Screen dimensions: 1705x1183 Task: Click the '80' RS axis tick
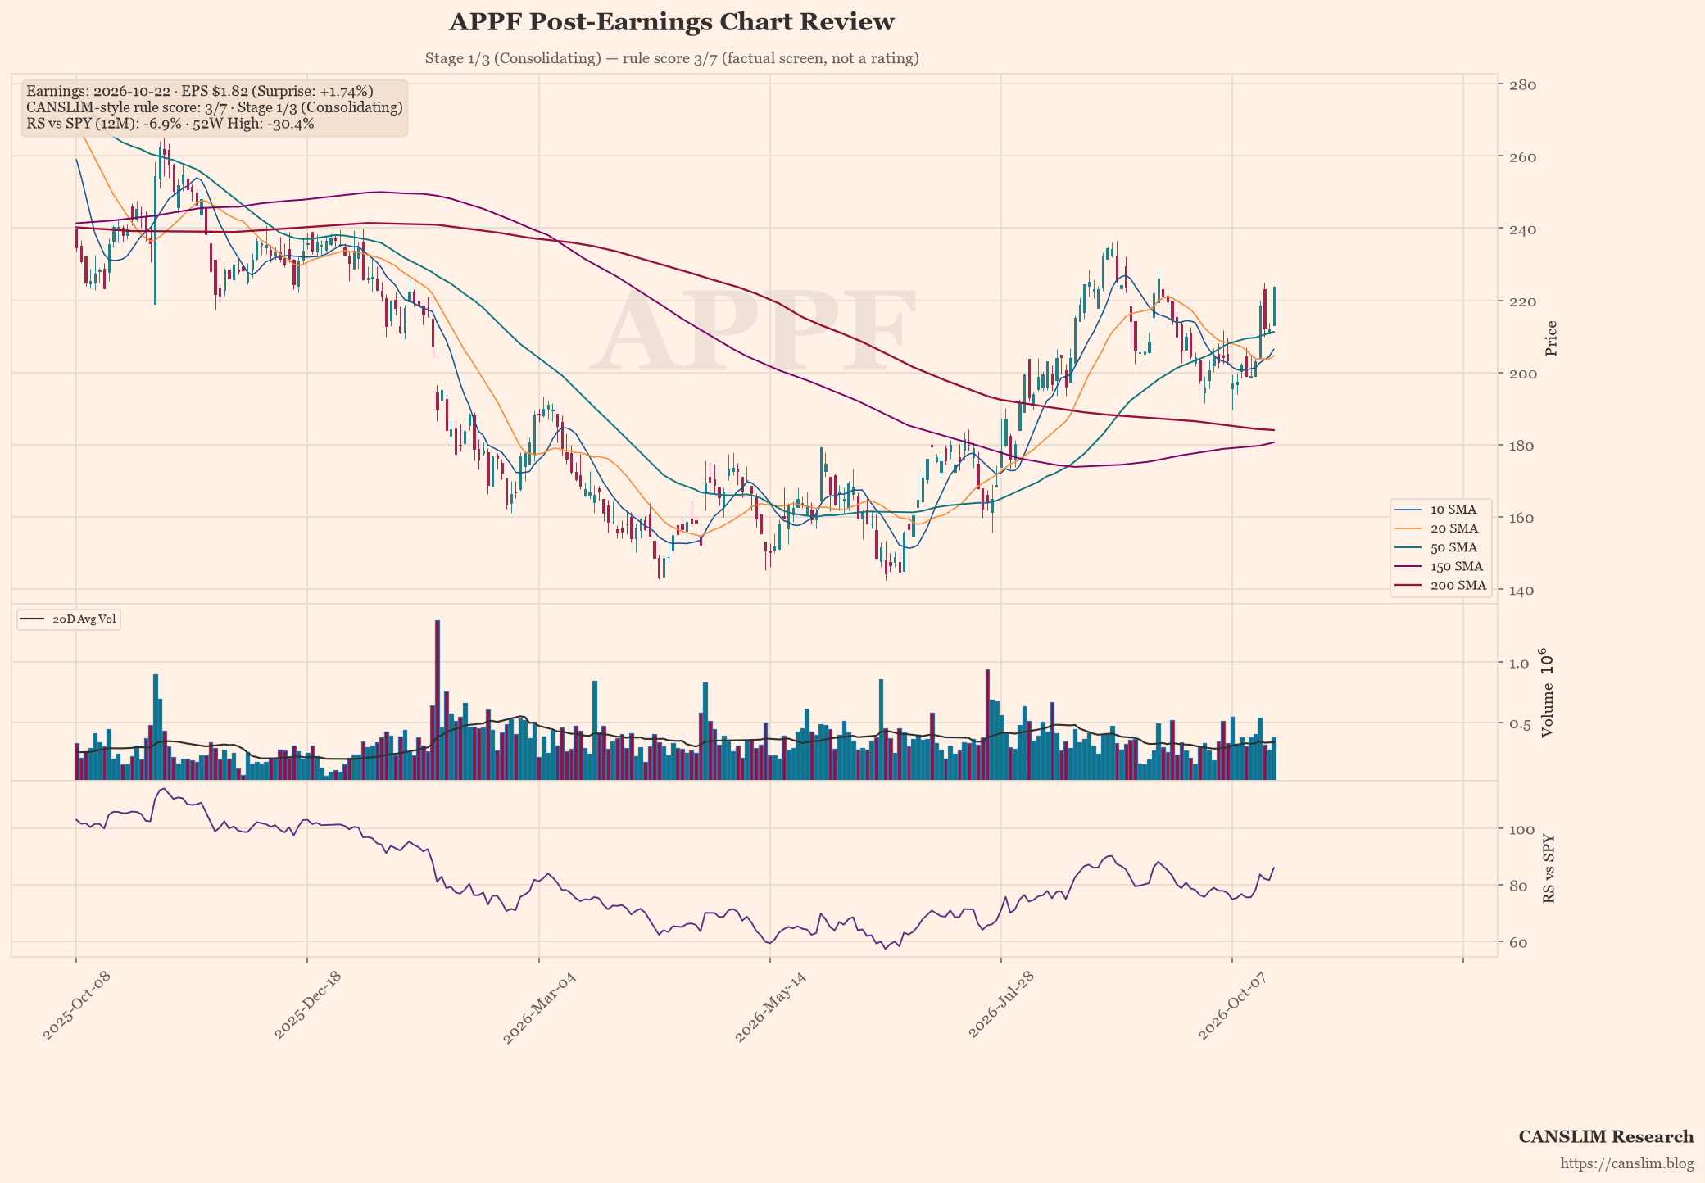(x=1517, y=886)
